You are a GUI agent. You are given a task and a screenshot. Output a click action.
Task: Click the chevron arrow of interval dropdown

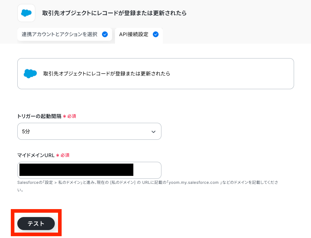pyautogui.click(x=153, y=131)
